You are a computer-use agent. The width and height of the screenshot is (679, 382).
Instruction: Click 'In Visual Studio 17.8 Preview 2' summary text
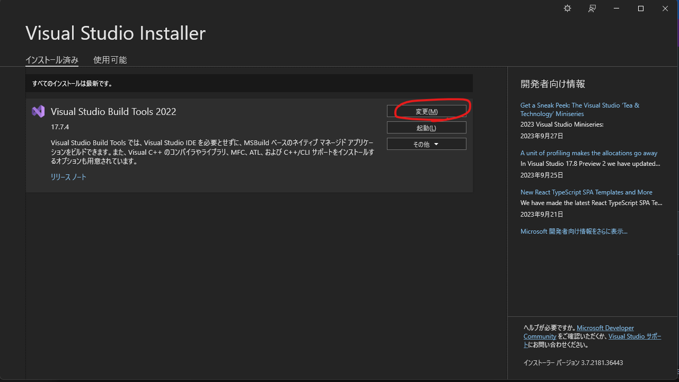click(x=590, y=164)
